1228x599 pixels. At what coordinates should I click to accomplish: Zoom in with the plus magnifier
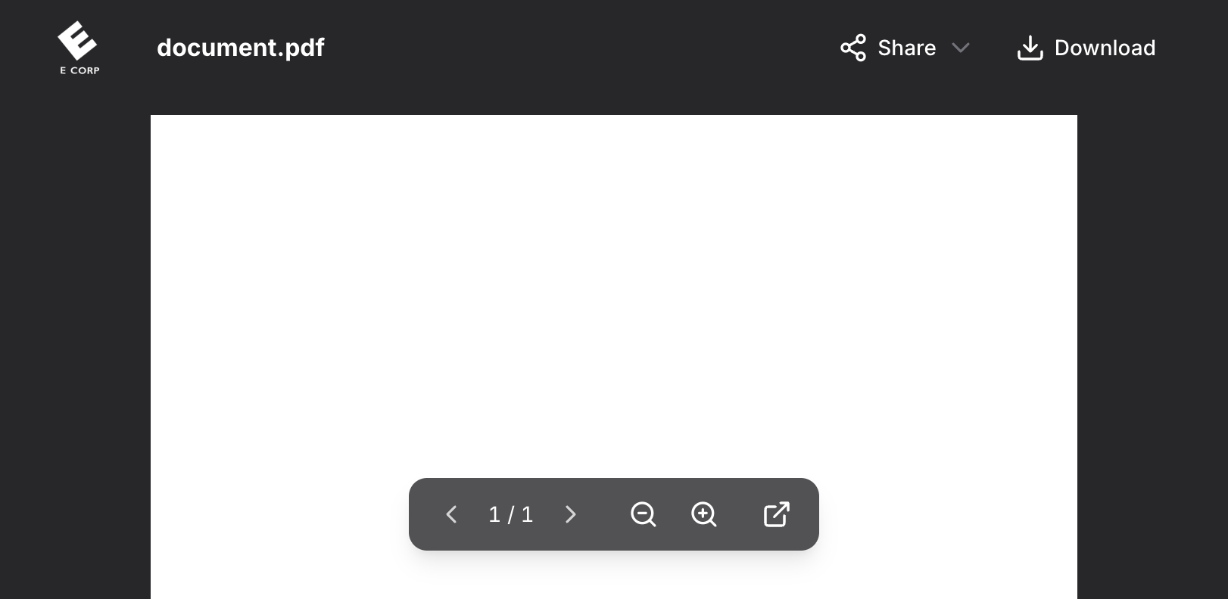704,514
